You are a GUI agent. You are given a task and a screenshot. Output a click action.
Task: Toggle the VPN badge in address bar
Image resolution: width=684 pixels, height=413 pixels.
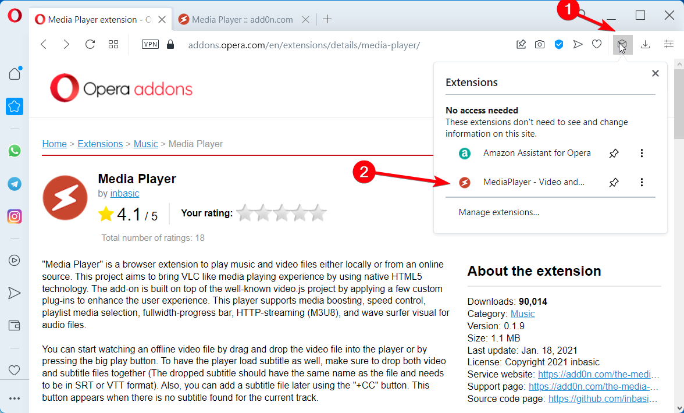click(151, 44)
